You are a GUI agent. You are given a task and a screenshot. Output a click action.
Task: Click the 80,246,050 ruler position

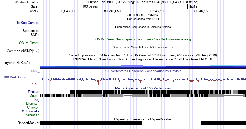(112, 11)
